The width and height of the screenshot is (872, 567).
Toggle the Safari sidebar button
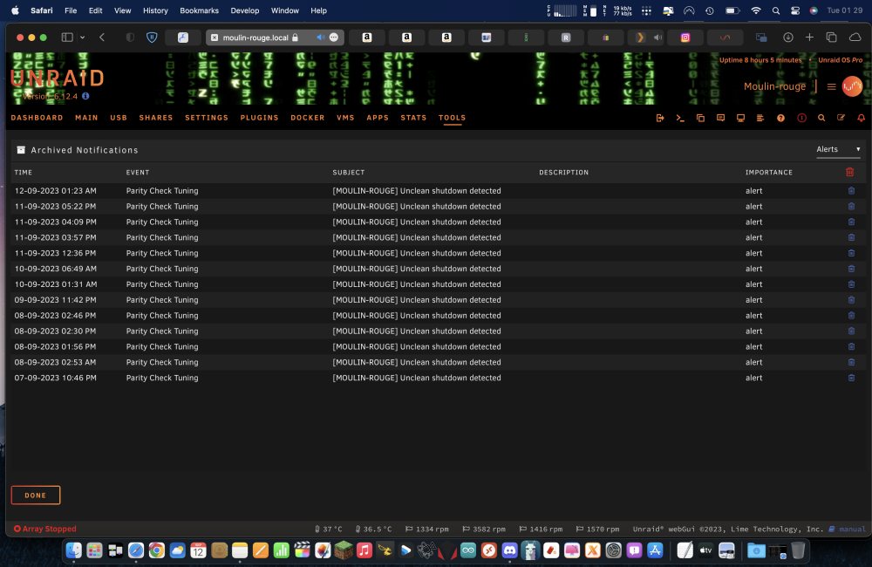coord(67,38)
